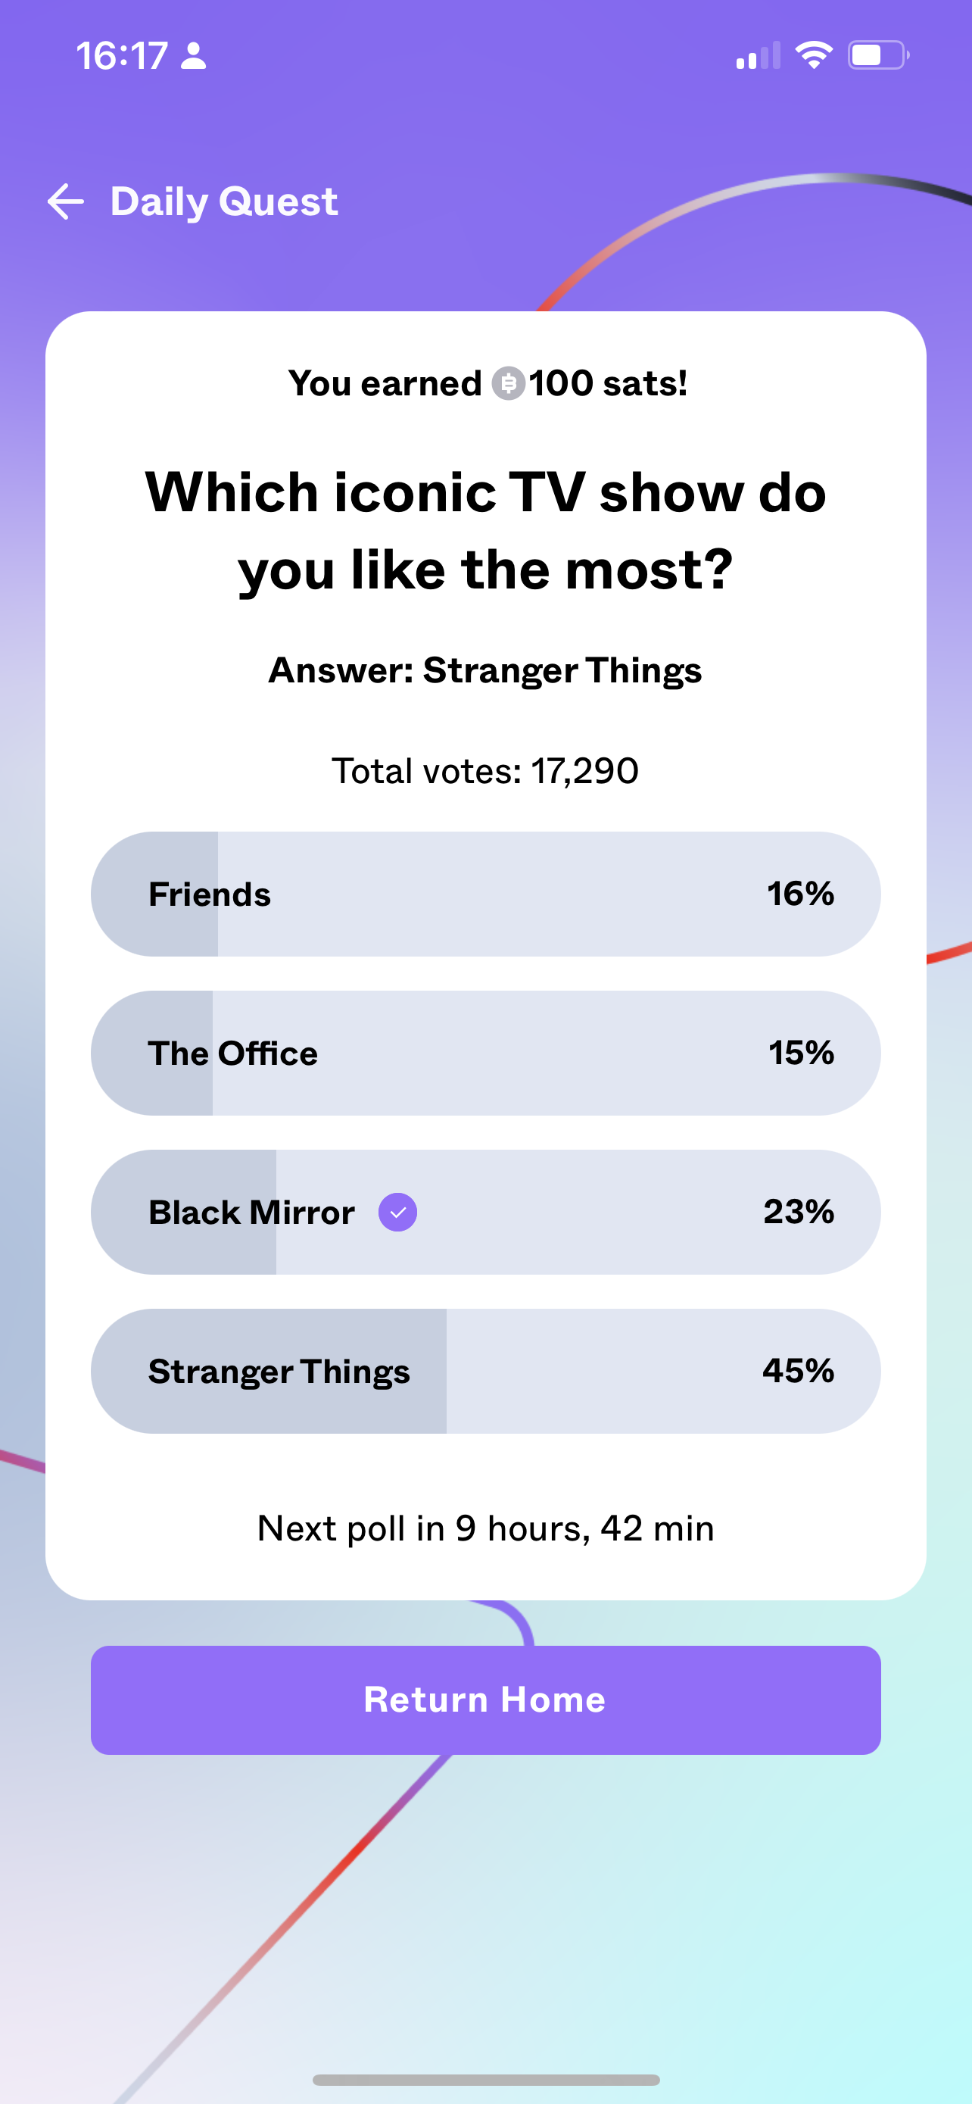Tap the cellular signal bars icon
The width and height of the screenshot is (972, 2104).
click(x=757, y=55)
